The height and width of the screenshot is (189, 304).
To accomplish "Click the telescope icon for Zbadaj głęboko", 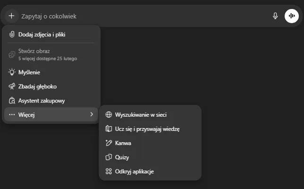I will (12, 86).
